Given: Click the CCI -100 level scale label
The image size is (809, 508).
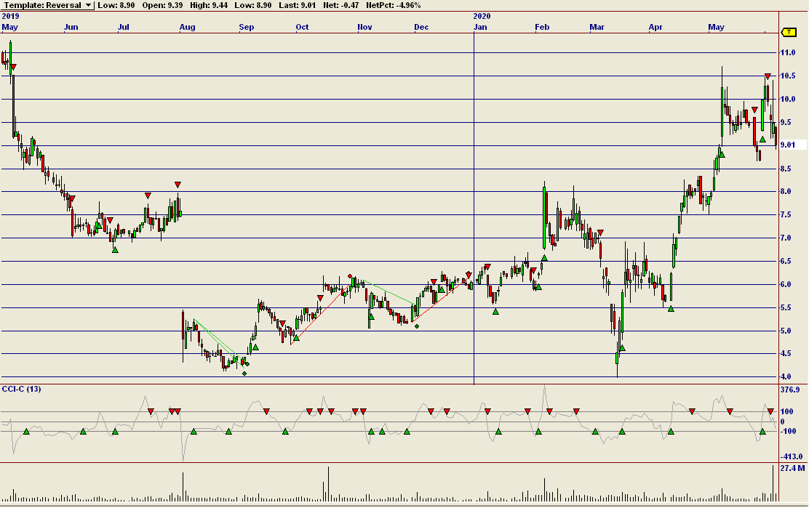Looking at the screenshot, I should [x=789, y=431].
